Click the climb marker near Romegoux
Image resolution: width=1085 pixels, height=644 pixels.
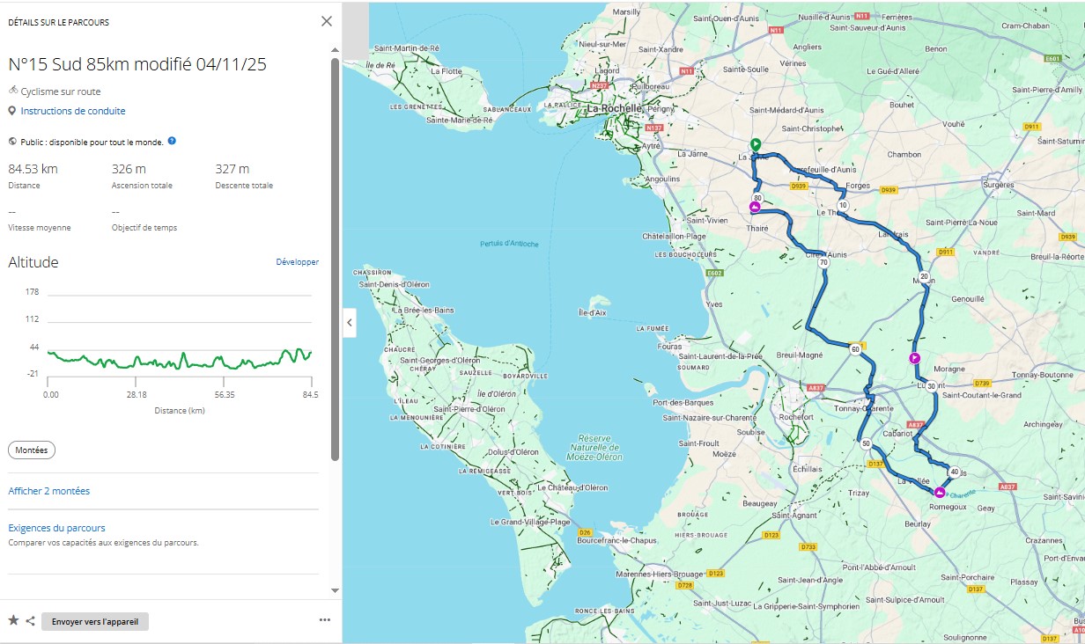[940, 492]
